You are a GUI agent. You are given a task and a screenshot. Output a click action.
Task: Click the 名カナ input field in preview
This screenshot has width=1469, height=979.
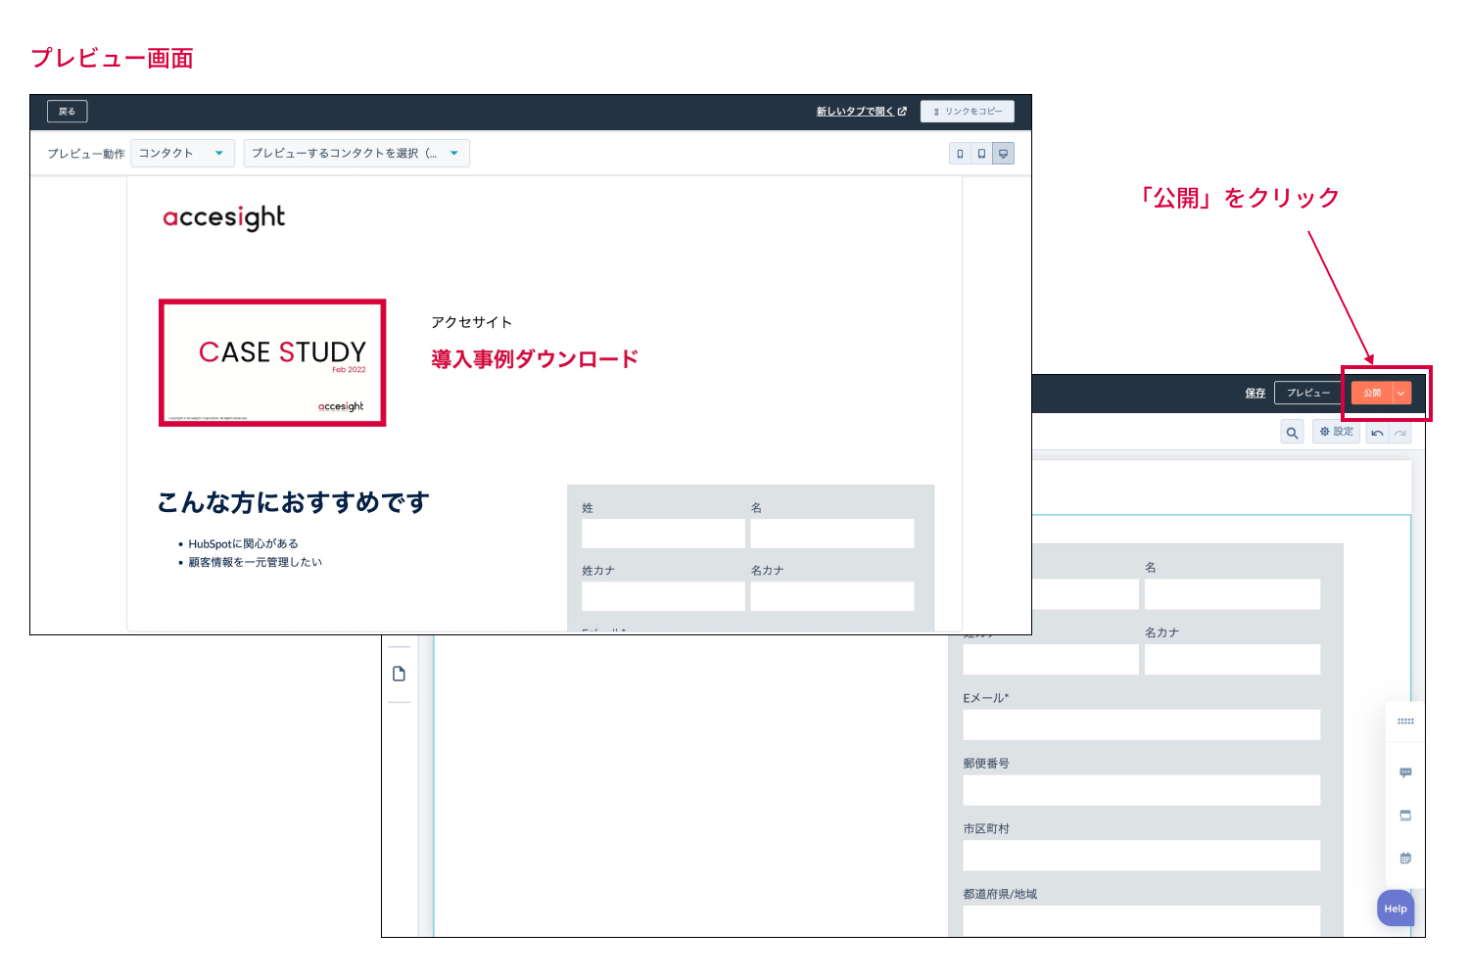pos(832,596)
